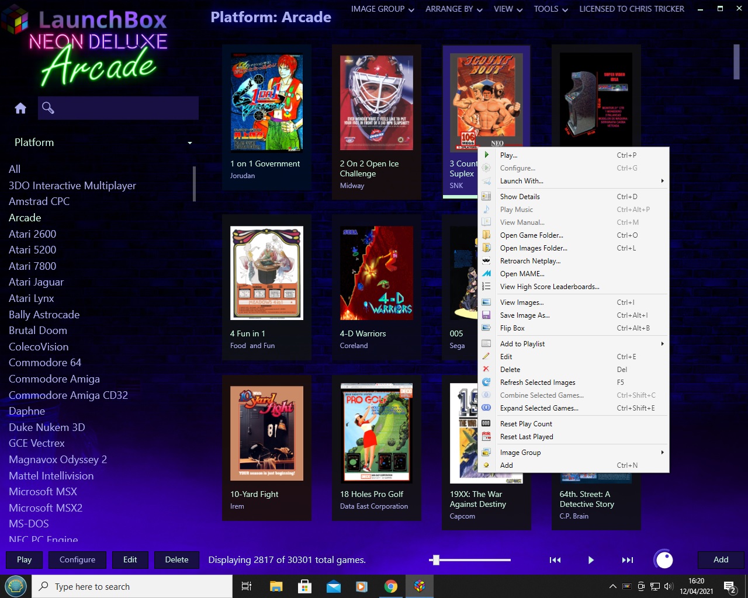Viewport: 748px width, 598px height.
Task: Select the Atari 2600 platform
Action: (x=33, y=234)
